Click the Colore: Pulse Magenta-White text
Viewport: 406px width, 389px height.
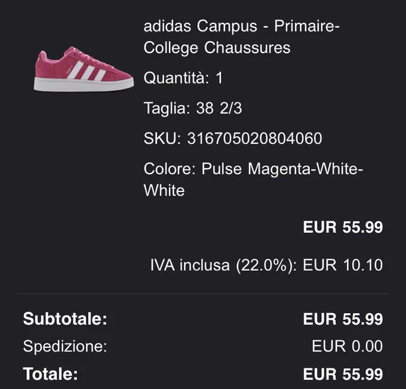coord(254,169)
